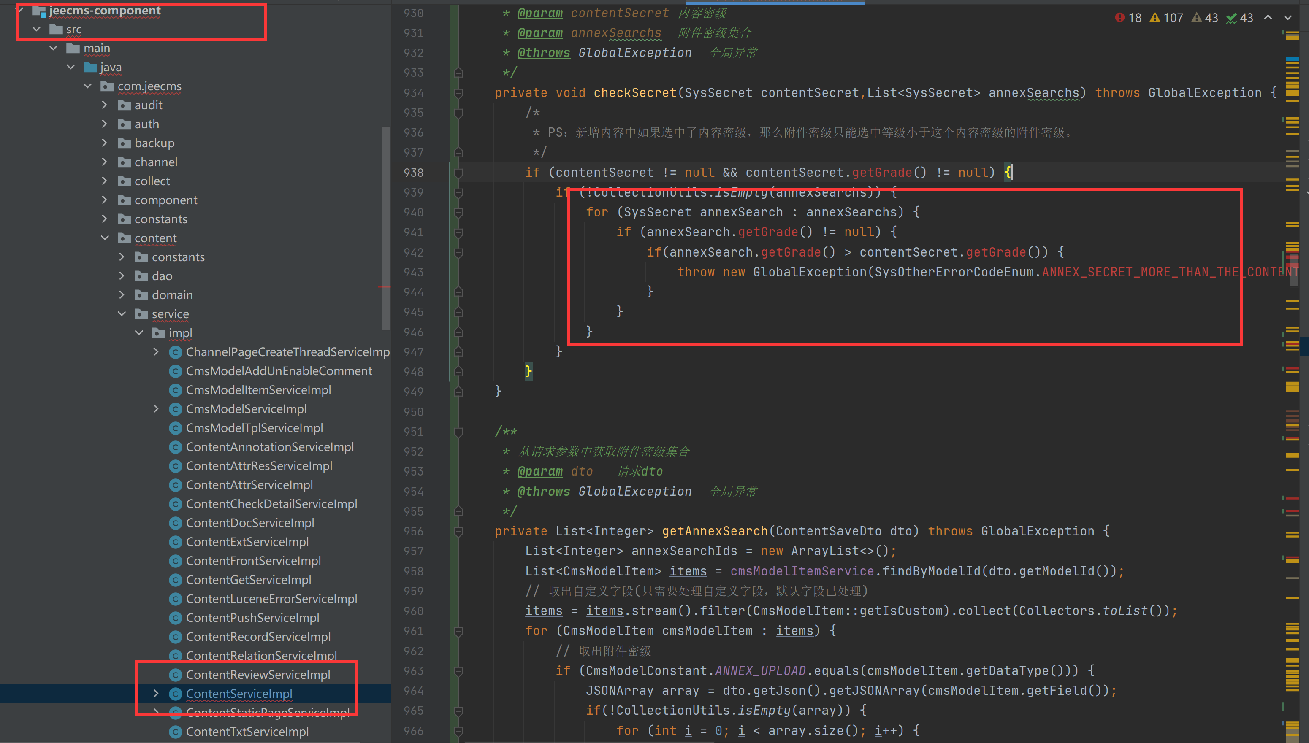Screen dimensions: 1309x743
Task: Collapse the service folder
Action: pos(122,314)
